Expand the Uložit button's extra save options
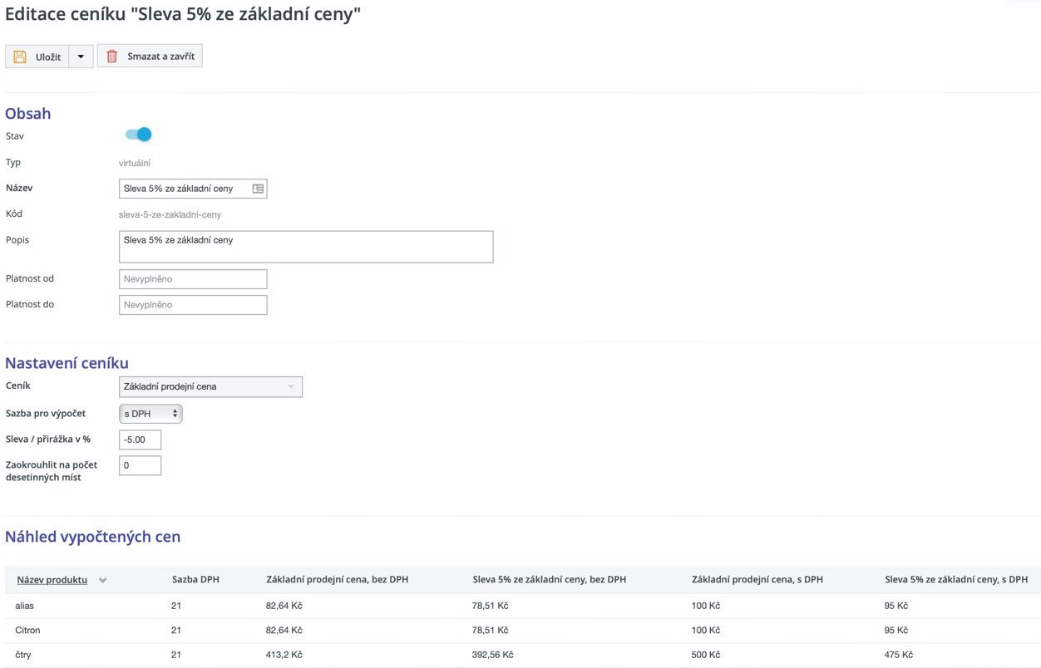This screenshot has width=1041, height=668. pyautogui.click(x=80, y=56)
